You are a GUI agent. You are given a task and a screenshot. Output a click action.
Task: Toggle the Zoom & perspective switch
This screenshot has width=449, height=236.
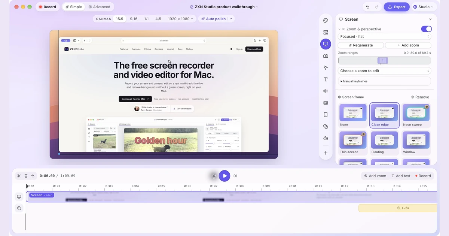[426, 29]
